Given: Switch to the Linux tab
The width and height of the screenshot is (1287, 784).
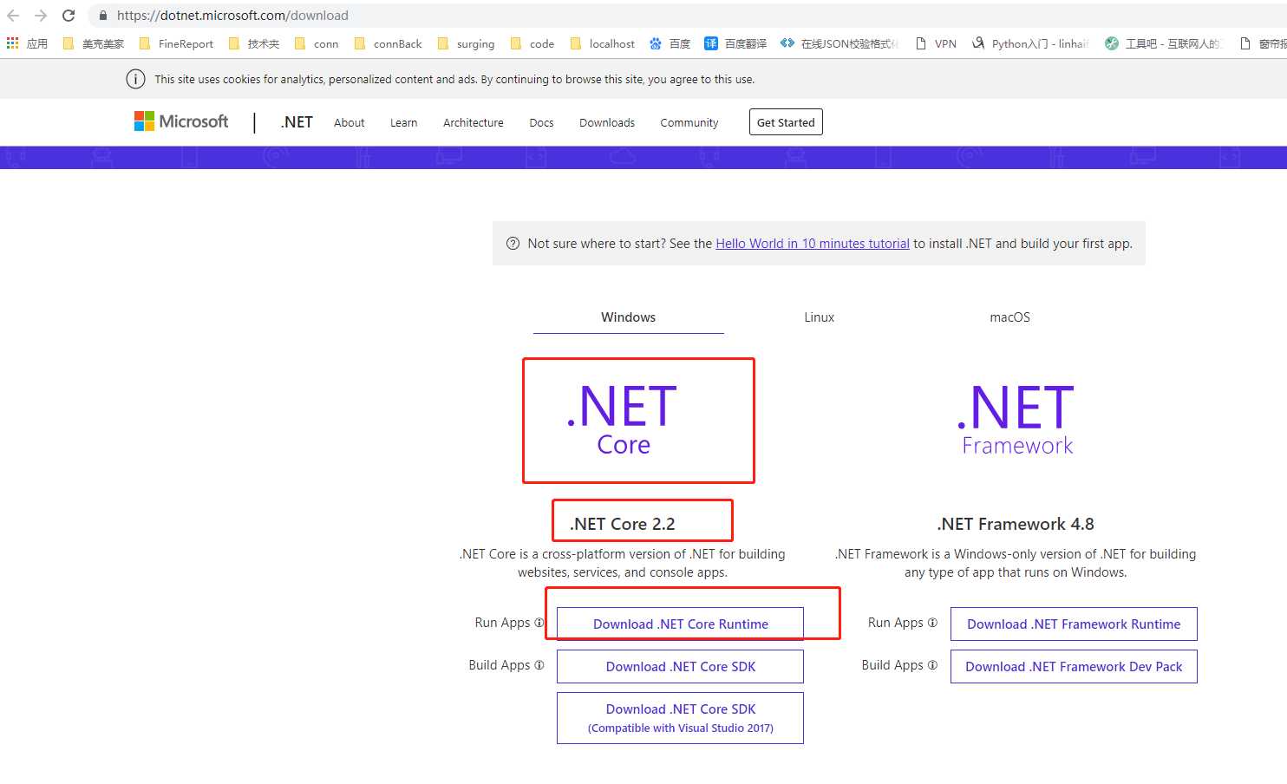Looking at the screenshot, I should pyautogui.click(x=819, y=317).
